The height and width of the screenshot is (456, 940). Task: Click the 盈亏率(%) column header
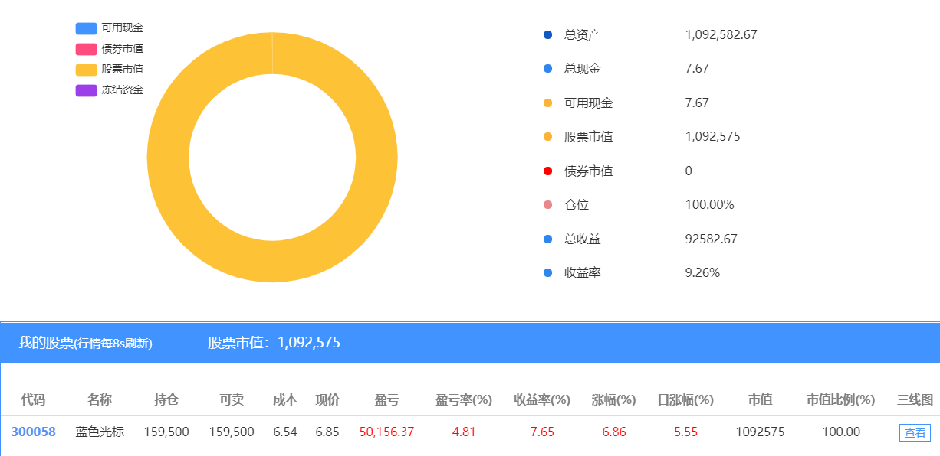pyautogui.click(x=463, y=399)
